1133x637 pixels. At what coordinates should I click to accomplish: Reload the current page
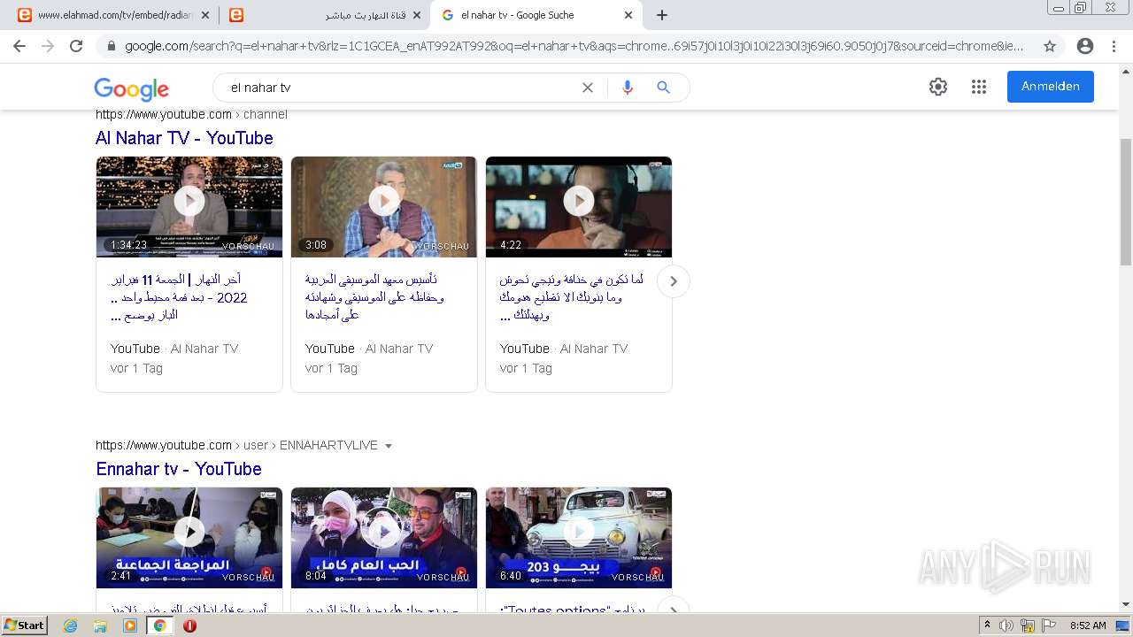coord(76,46)
